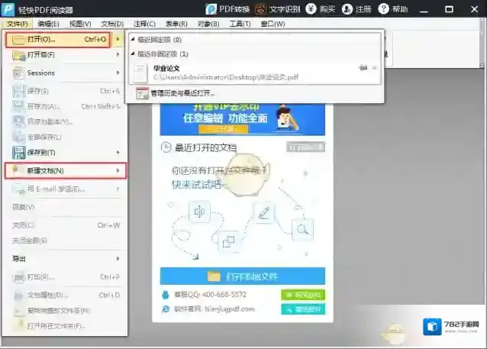This screenshot has height=349, width=487.
Task: Click the gray button beside 最近打开的文档
Action: (x=305, y=147)
